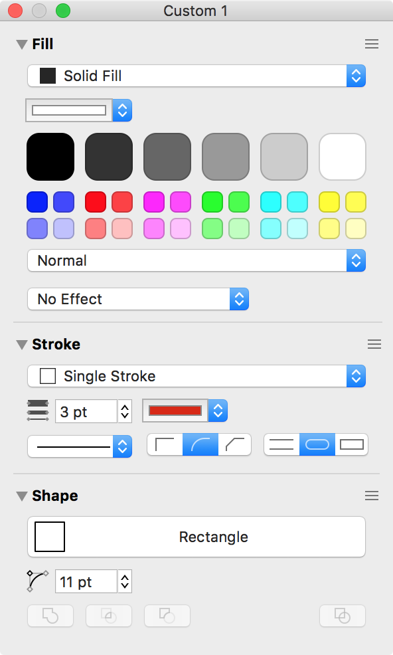Click the intersect shapes icon

coord(109,616)
